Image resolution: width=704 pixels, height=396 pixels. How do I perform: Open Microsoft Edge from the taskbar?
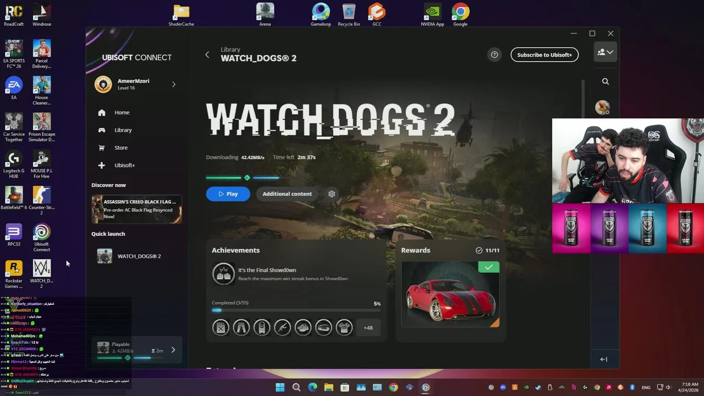point(312,387)
